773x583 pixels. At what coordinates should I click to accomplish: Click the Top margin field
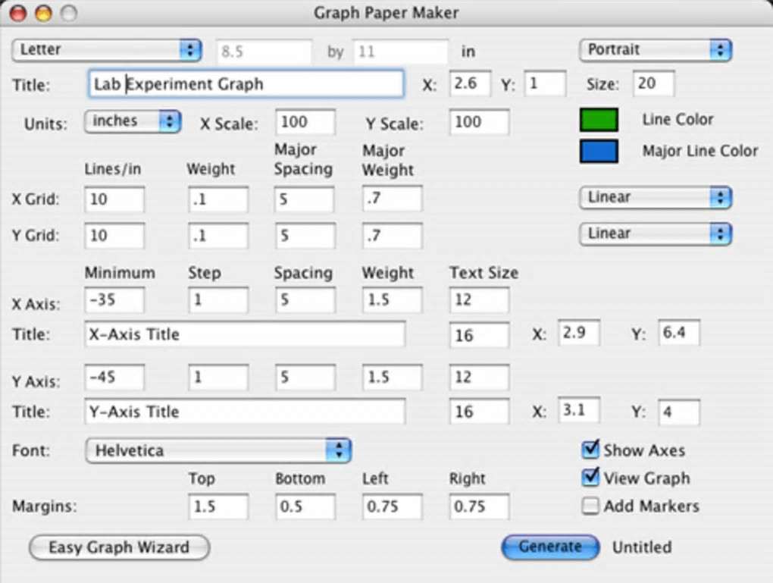[x=218, y=506]
